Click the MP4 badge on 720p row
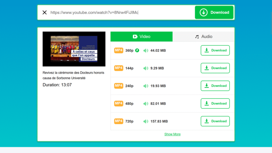The width and height of the screenshot is (272, 153). tap(119, 121)
